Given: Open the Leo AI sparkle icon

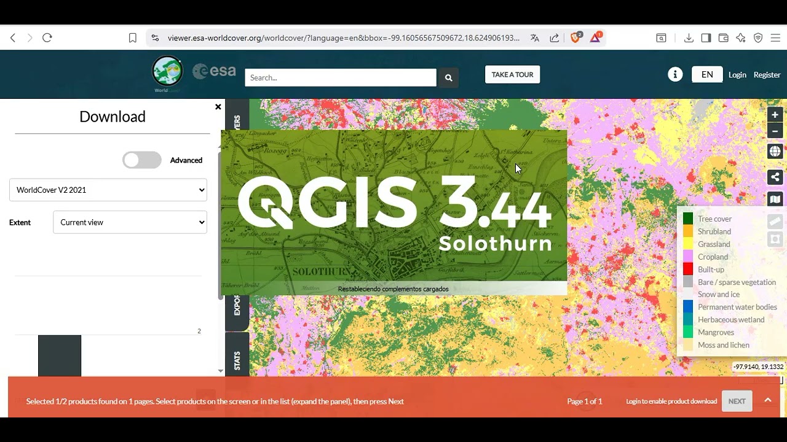Looking at the screenshot, I should click(741, 38).
